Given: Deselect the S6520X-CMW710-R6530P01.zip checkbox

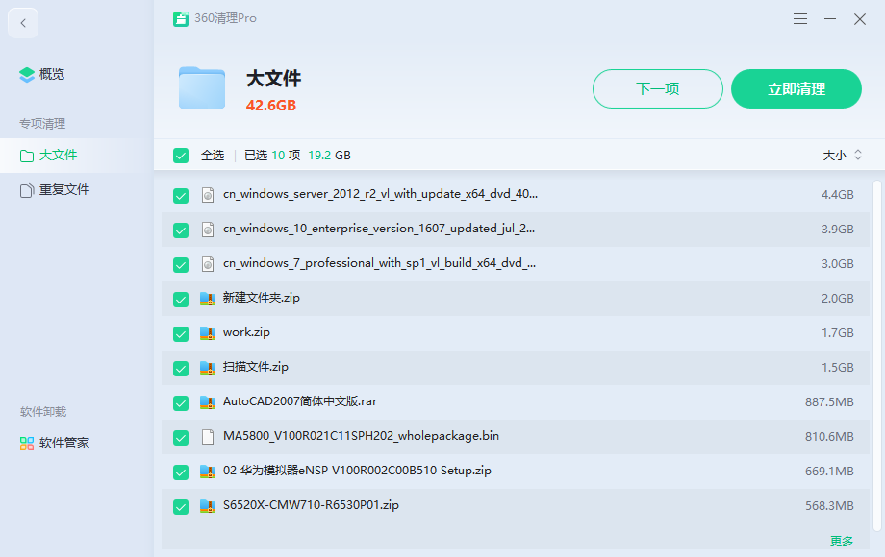Looking at the screenshot, I should coord(181,506).
